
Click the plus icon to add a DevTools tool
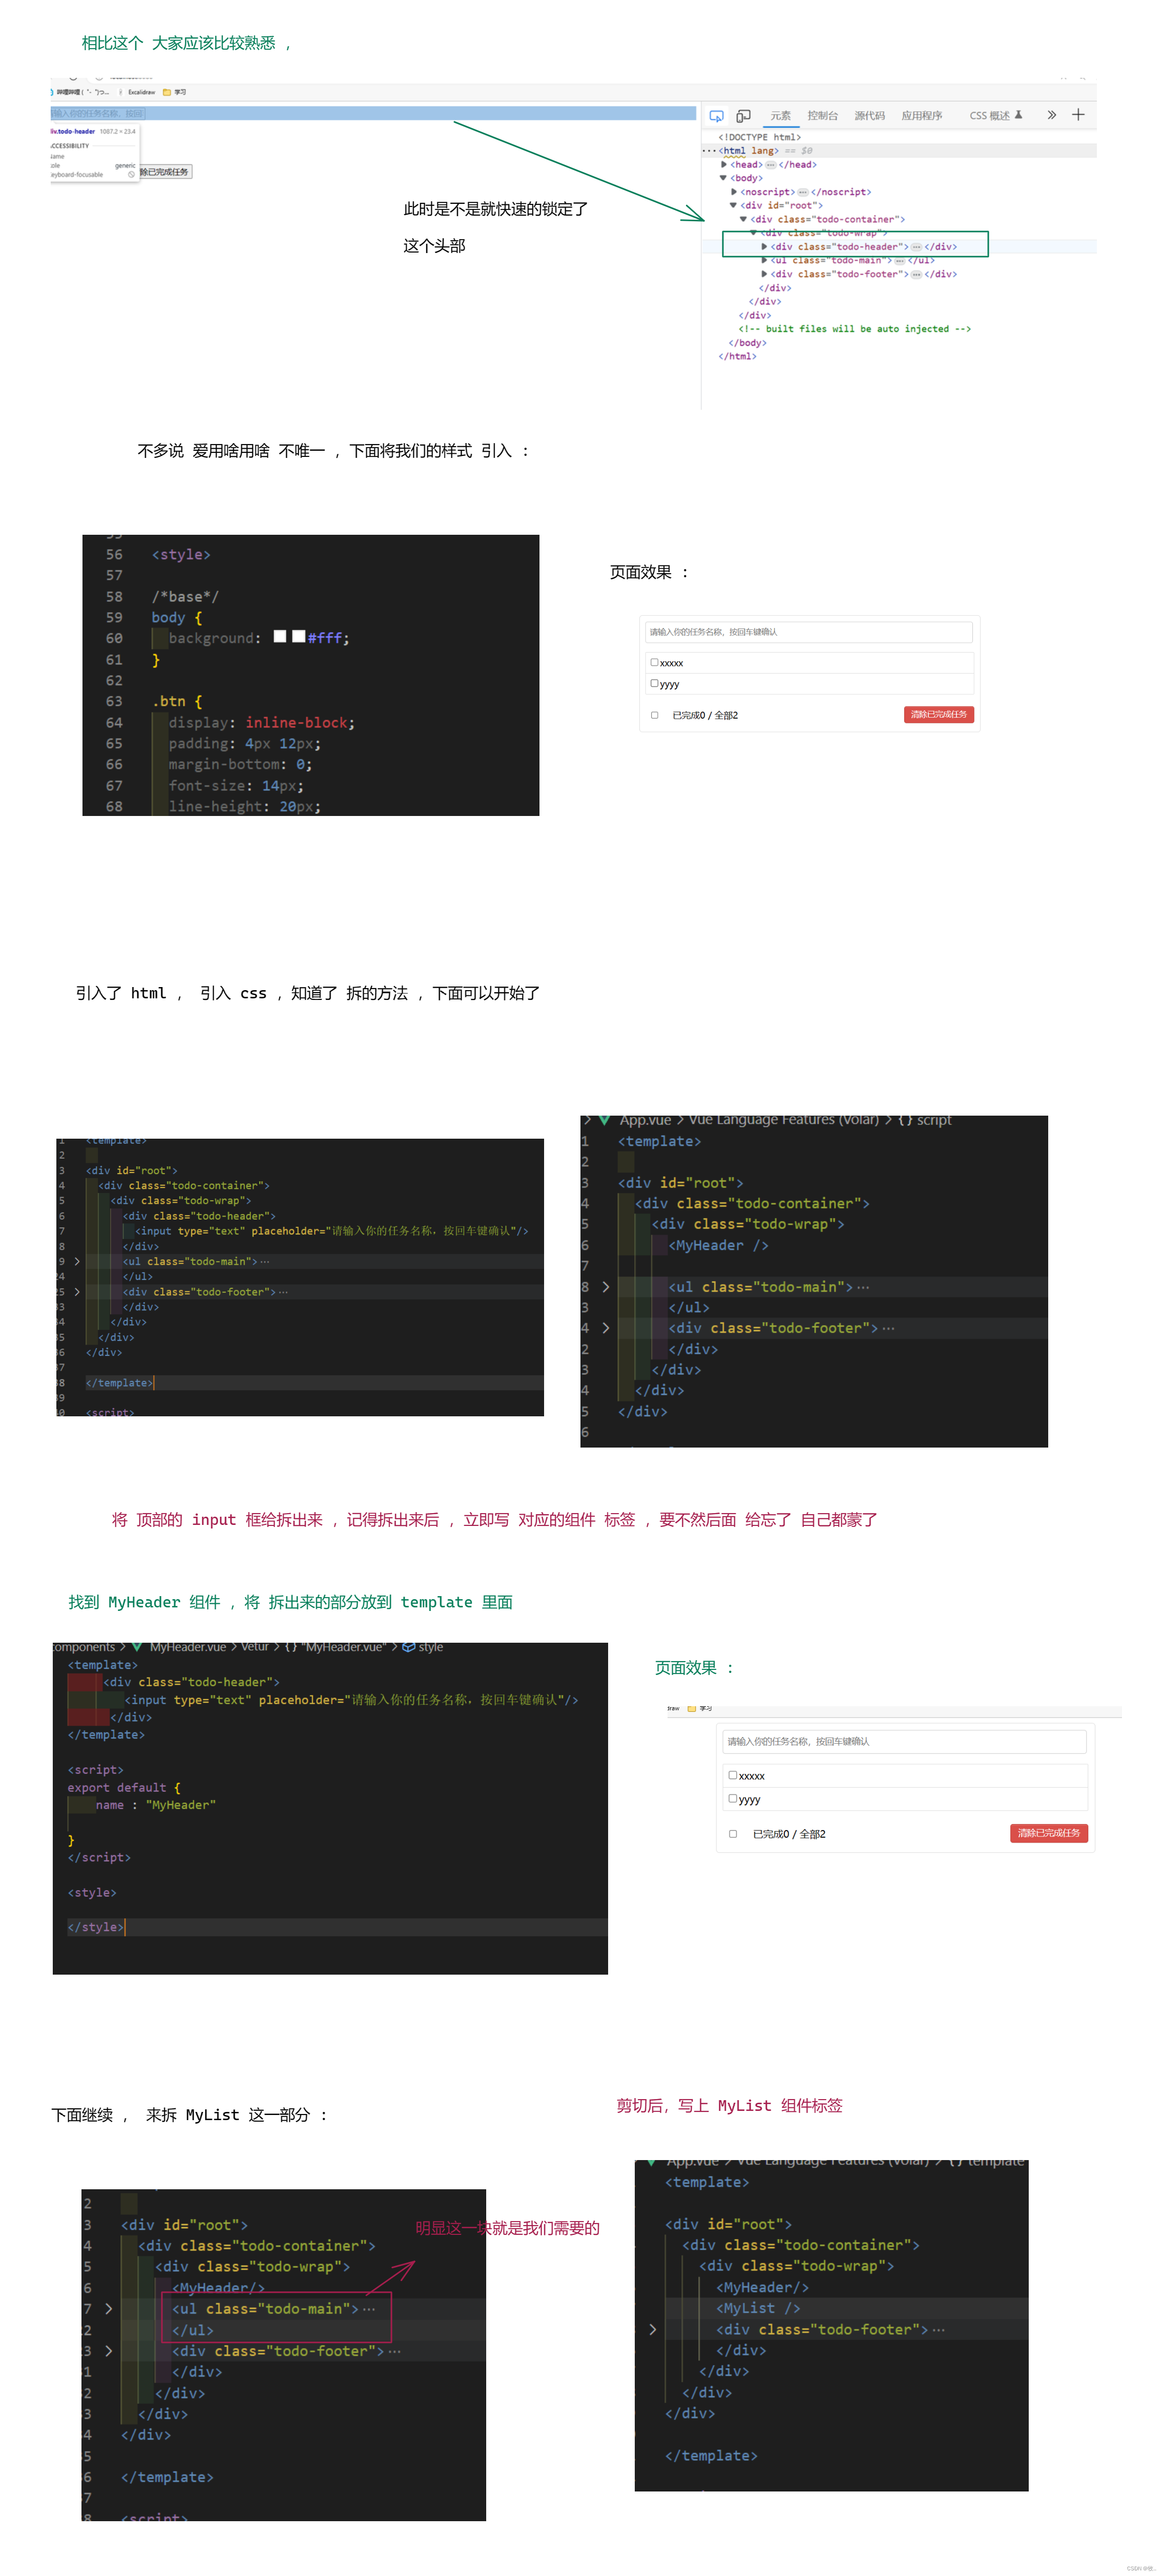(1078, 115)
